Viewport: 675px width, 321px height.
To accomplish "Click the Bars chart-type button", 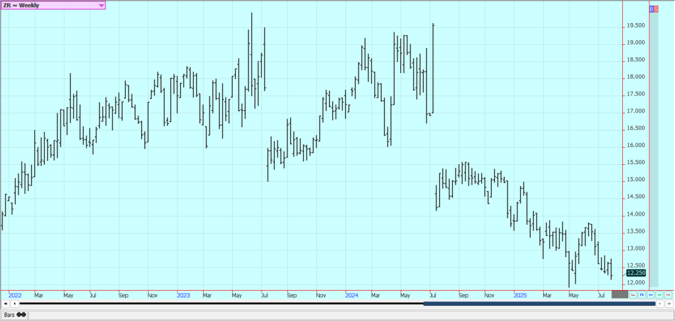I will coord(15,315).
